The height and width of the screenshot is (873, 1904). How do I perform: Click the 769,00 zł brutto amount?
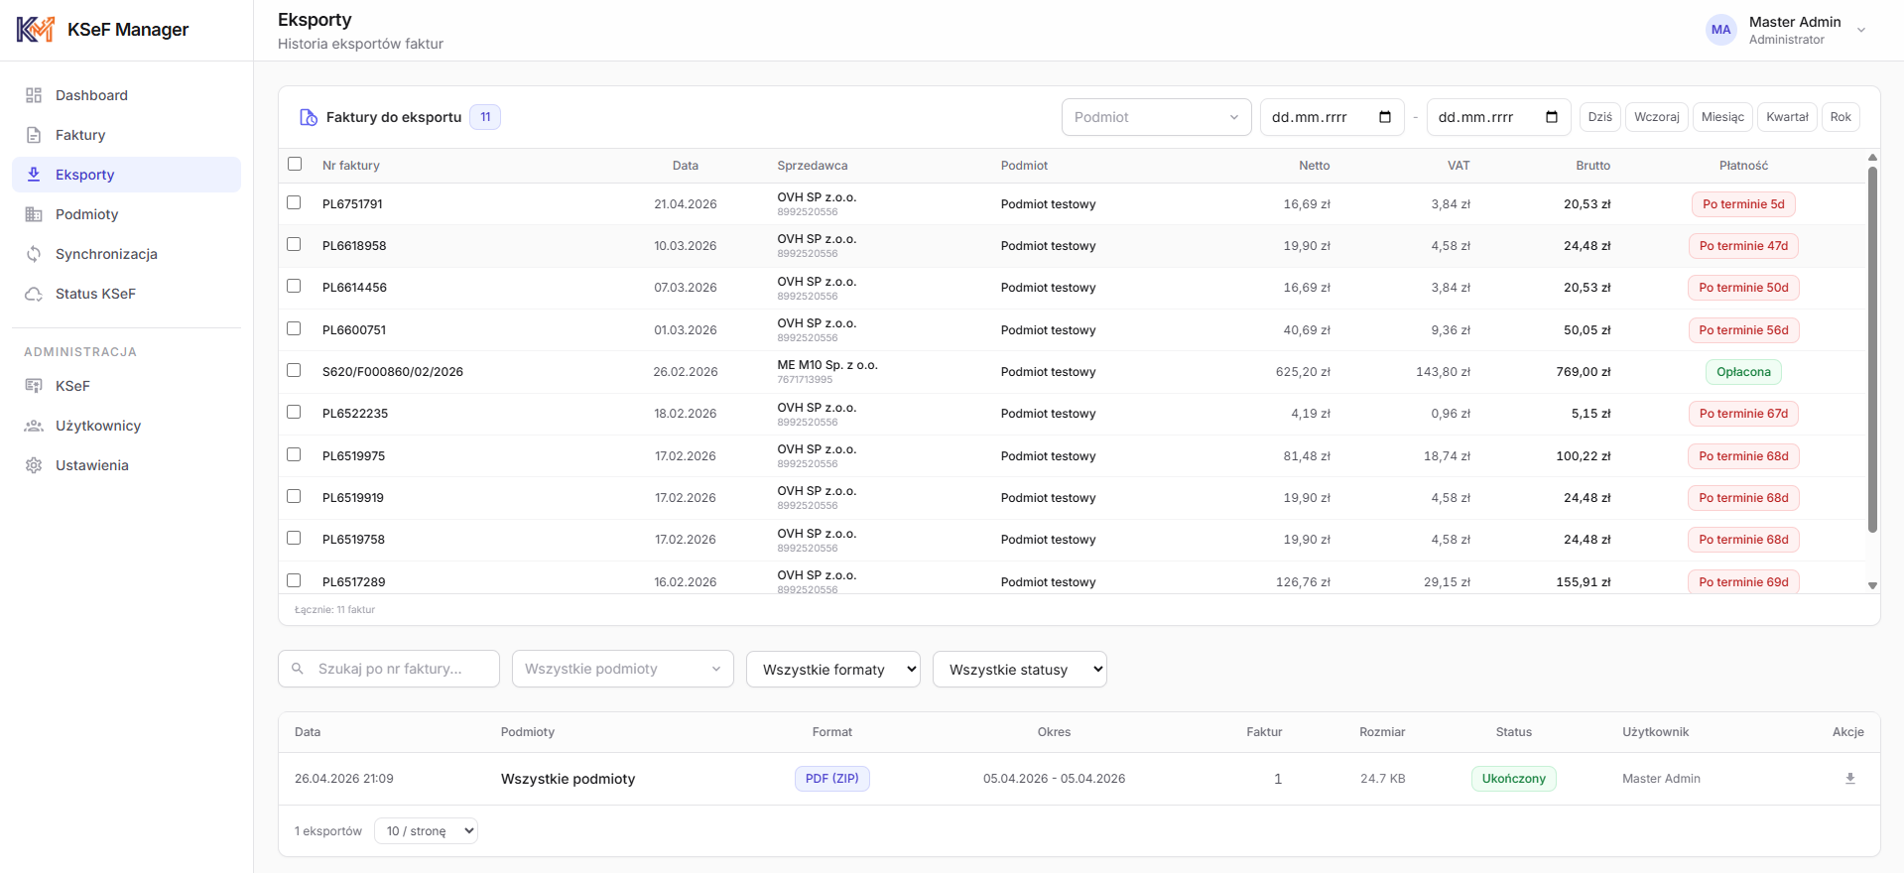(1584, 372)
